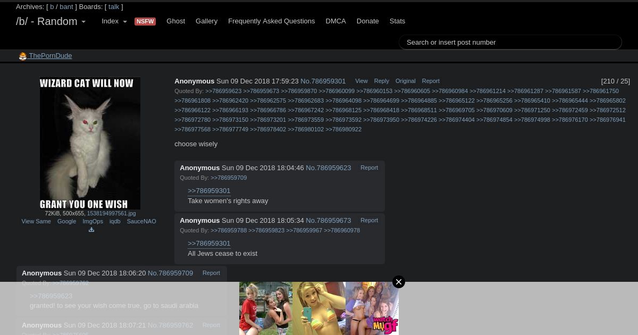Click View Same under the image
The image size is (638, 335).
tap(36, 221)
